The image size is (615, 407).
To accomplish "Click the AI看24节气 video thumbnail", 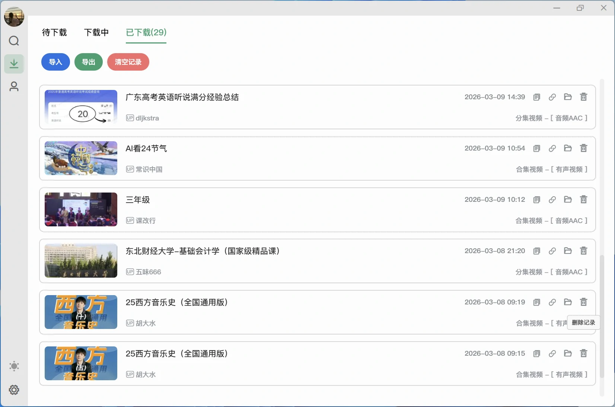I will click(81, 158).
